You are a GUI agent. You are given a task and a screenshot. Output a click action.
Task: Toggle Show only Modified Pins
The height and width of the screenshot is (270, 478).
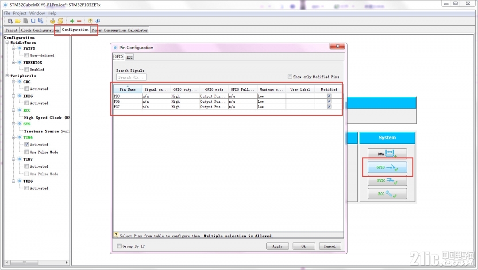pyautogui.click(x=290, y=77)
